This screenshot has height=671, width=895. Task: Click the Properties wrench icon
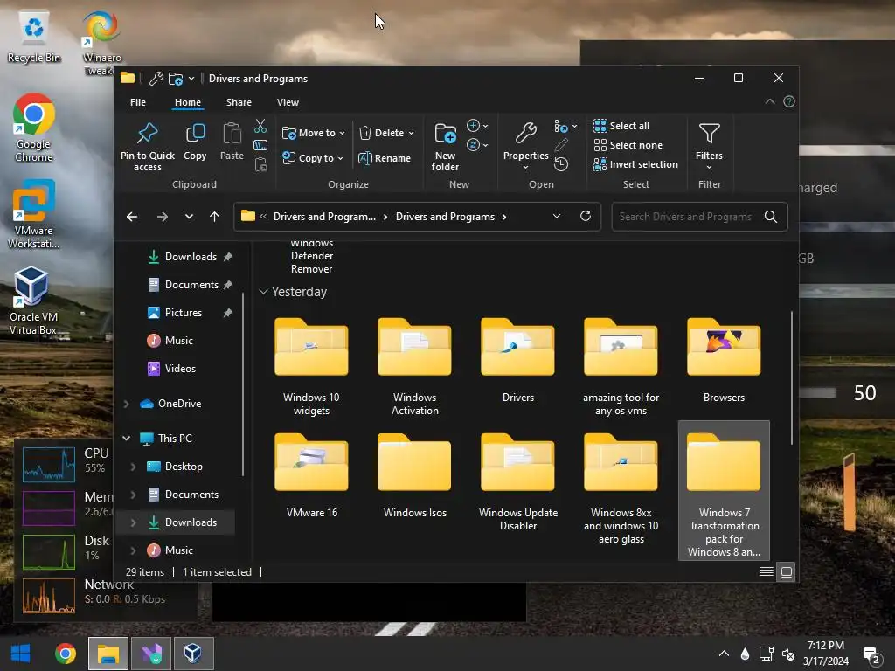(525, 134)
